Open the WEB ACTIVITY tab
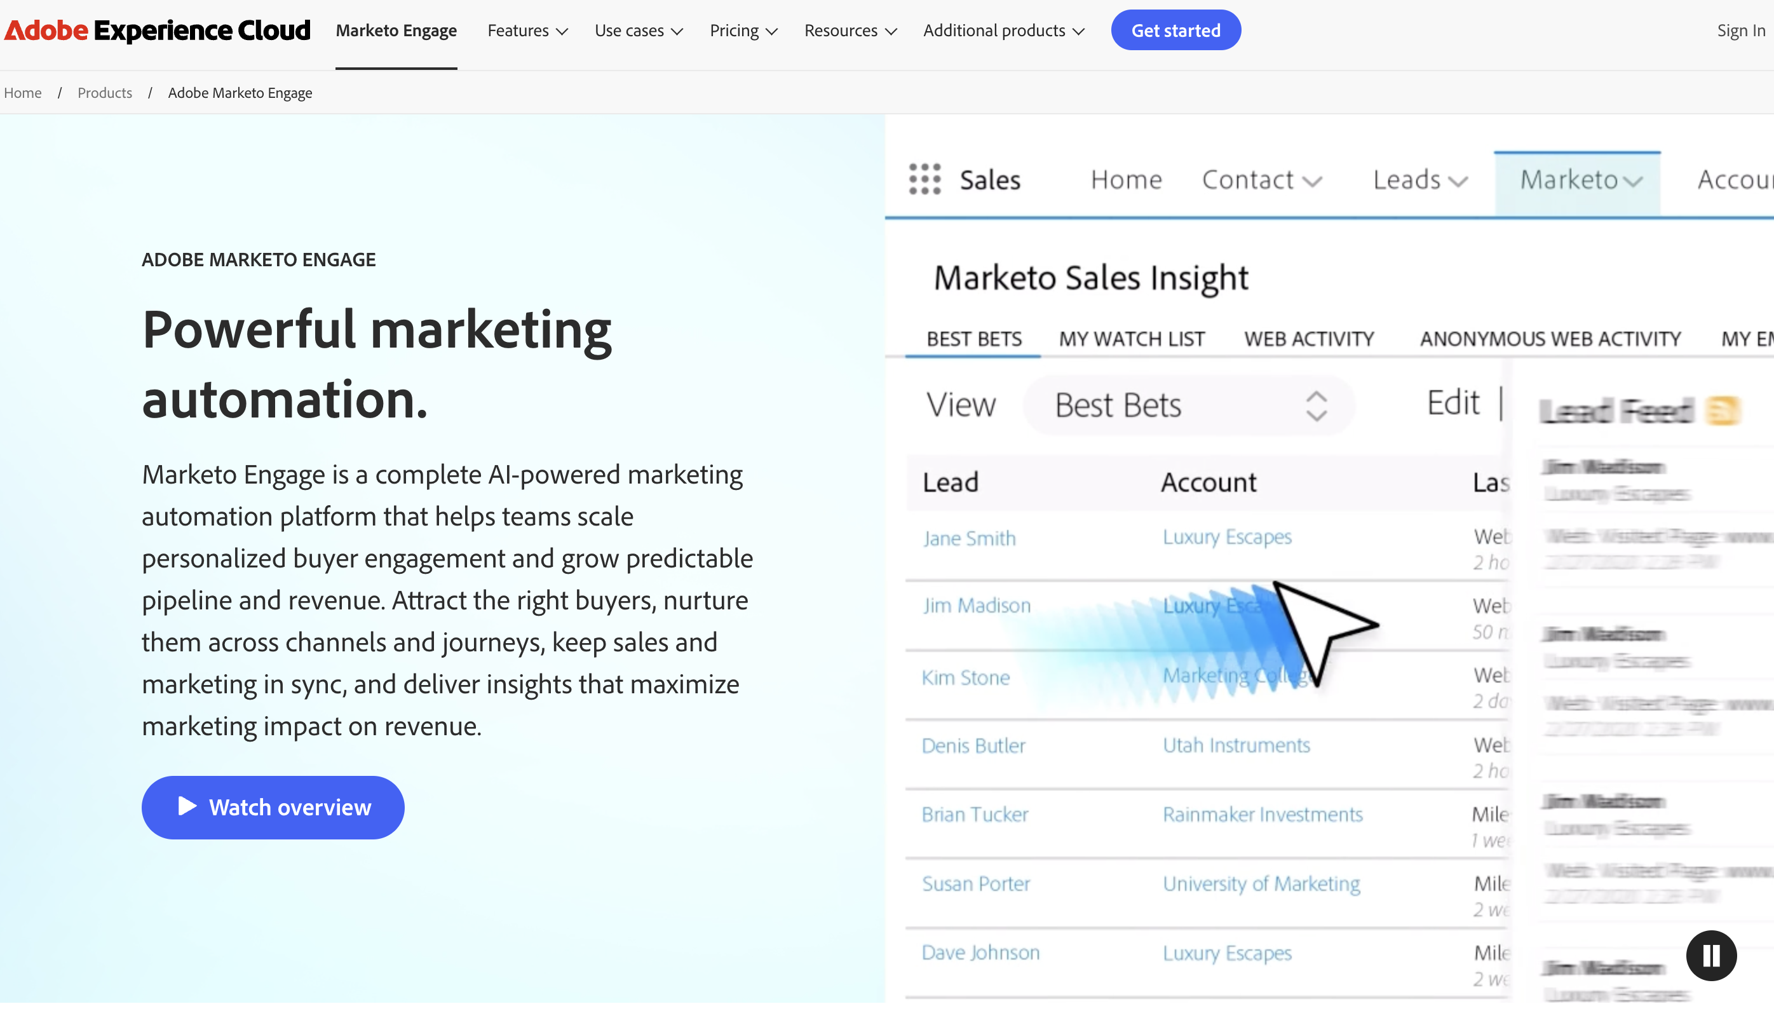Image resolution: width=1774 pixels, height=1018 pixels. click(1308, 339)
